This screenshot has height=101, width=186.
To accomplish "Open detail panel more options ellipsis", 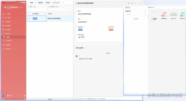I will coord(135,3).
